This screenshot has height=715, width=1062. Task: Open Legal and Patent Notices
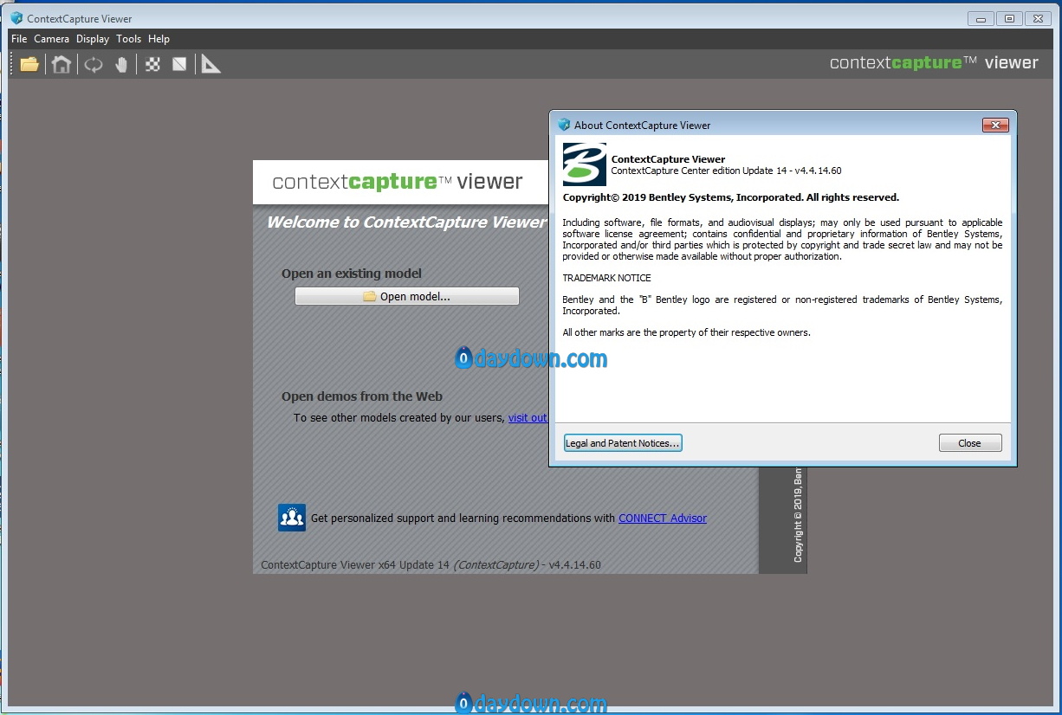click(x=623, y=443)
